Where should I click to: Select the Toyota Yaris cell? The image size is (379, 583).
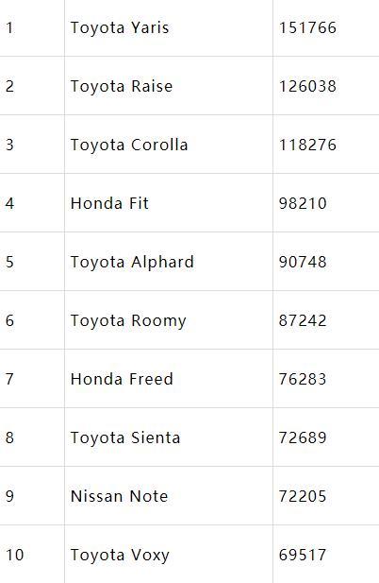coord(169,28)
